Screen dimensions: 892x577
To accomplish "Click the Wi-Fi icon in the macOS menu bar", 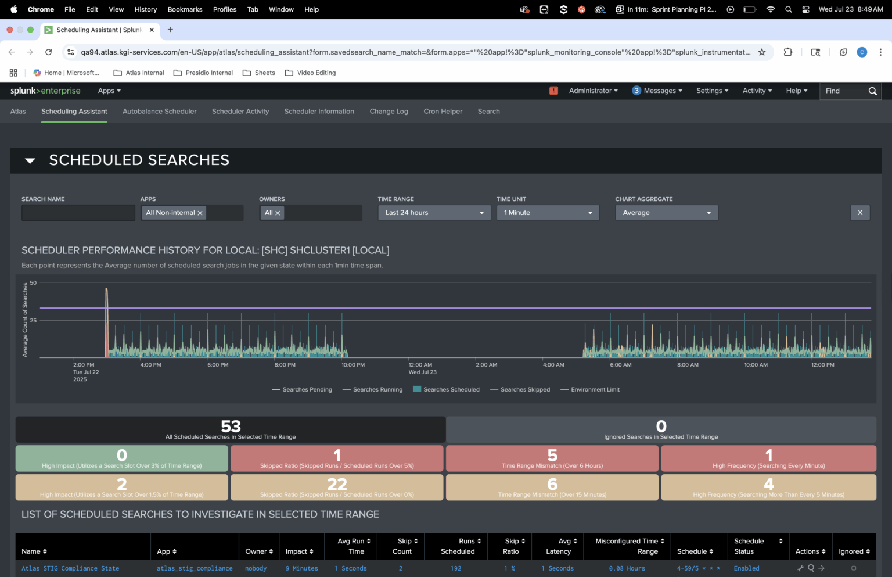I will coord(770,9).
